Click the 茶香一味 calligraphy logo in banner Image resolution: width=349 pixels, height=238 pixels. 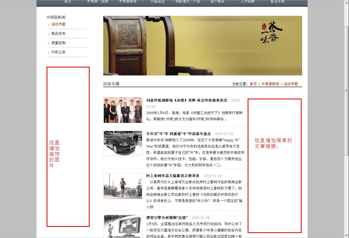click(271, 32)
